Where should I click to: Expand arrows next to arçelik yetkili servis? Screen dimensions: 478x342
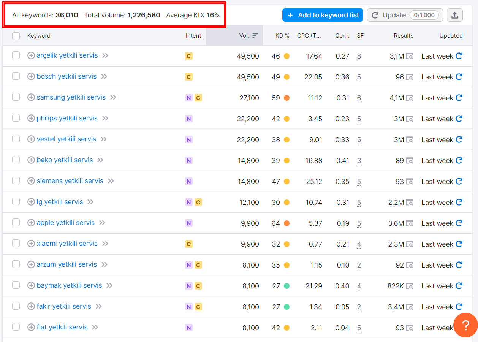coord(105,55)
